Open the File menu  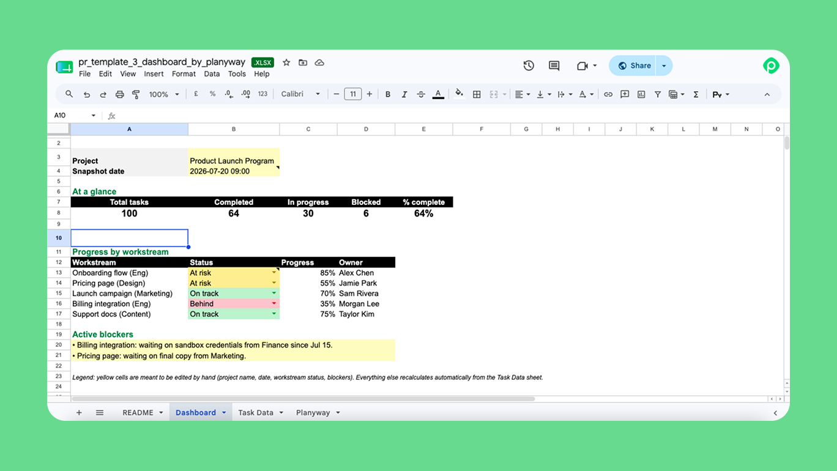84,74
